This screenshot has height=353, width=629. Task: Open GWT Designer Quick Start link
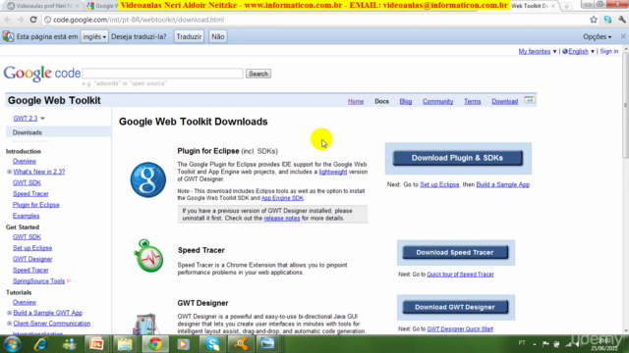[x=460, y=329]
